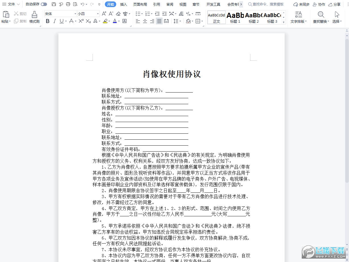This screenshot has height=262, width=349.
Task: Open the font size 小四 dropdown
Action: click(x=98, y=14)
